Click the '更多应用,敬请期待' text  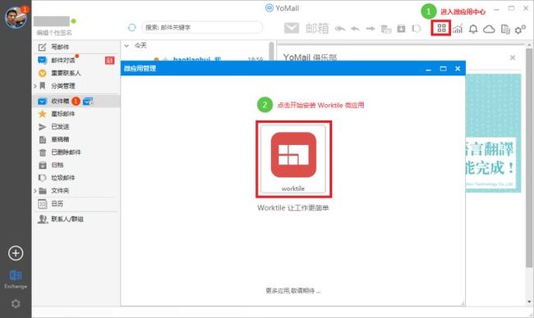click(293, 291)
